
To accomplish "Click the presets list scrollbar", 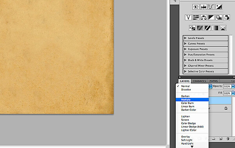I will click(x=231, y=54).
